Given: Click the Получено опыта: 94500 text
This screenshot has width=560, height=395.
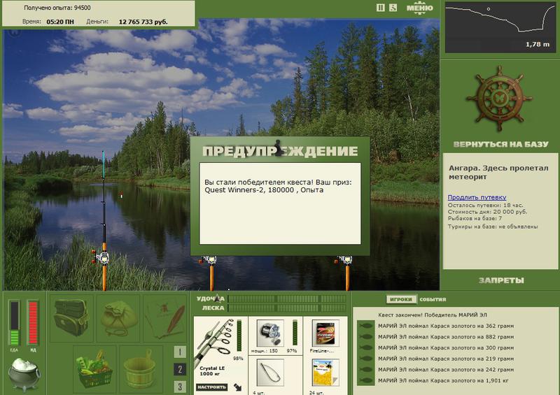Looking at the screenshot, I should pos(57,8).
